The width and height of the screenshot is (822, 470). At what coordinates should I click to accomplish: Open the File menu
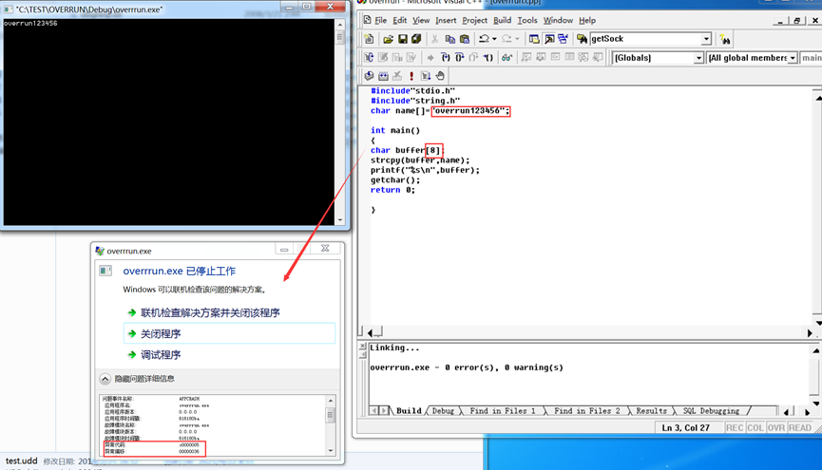(381, 20)
